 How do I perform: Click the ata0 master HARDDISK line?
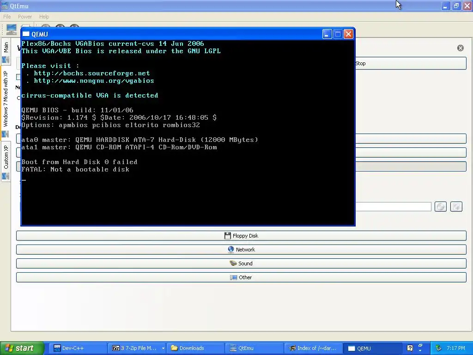[139, 140]
